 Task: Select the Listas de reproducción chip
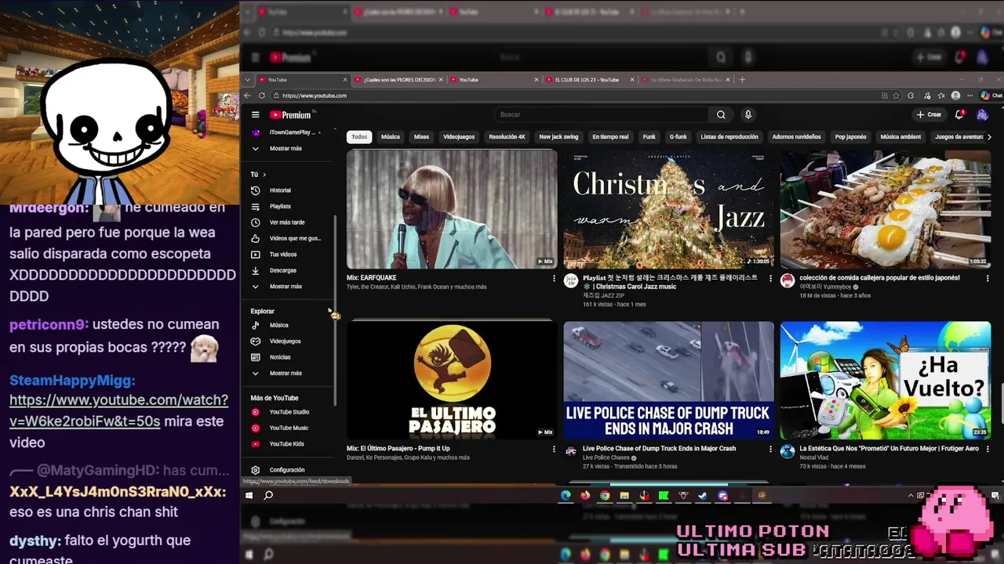click(x=729, y=137)
